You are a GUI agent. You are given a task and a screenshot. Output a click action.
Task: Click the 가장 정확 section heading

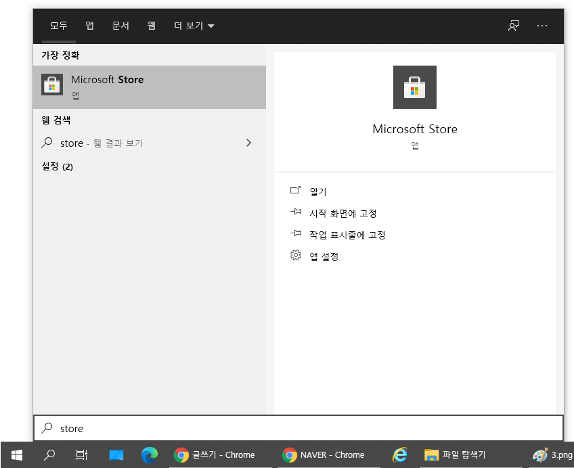(x=60, y=55)
